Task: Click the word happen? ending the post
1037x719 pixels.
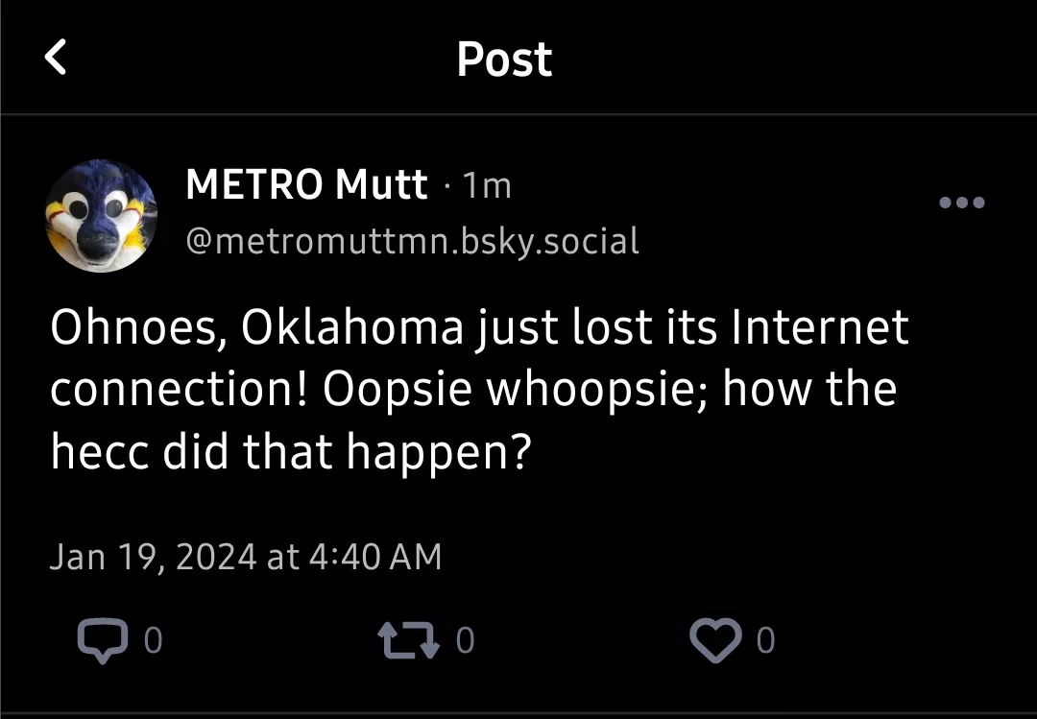Action: [438, 453]
